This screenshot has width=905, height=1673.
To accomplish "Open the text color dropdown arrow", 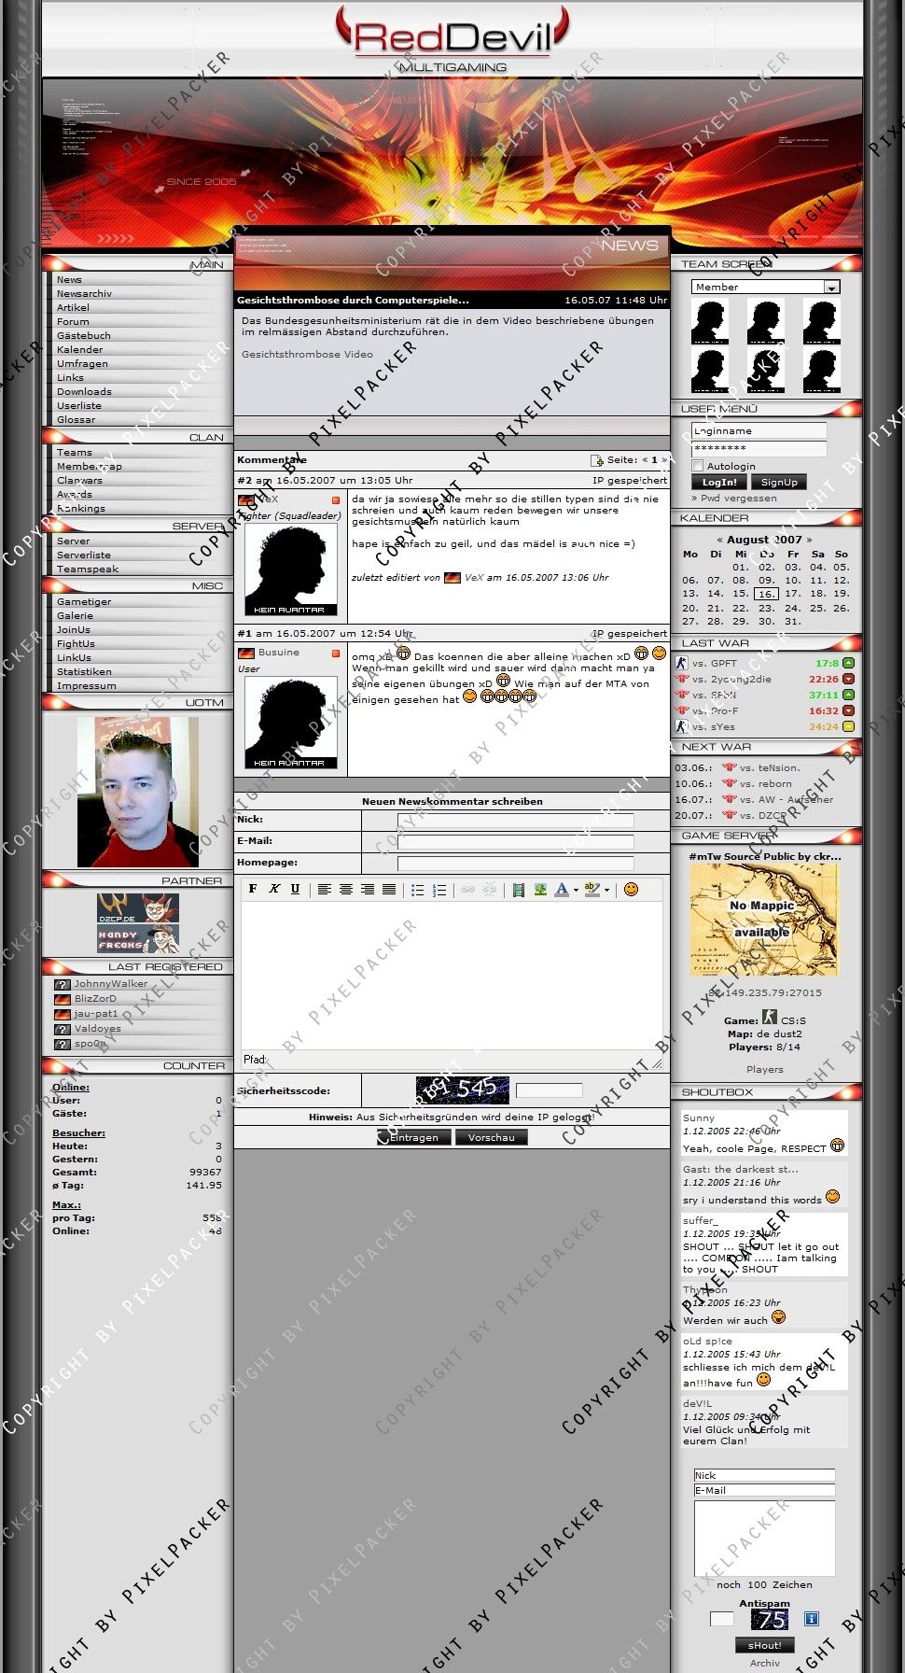I will [x=576, y=890].
